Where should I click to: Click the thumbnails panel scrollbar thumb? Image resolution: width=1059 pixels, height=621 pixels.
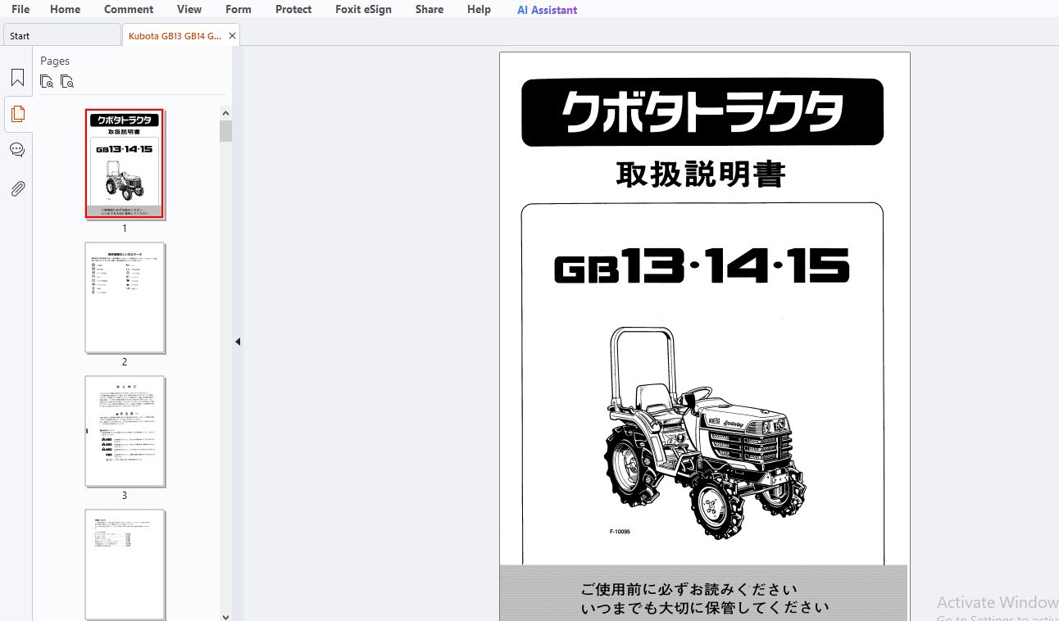(x=225, y=131)
